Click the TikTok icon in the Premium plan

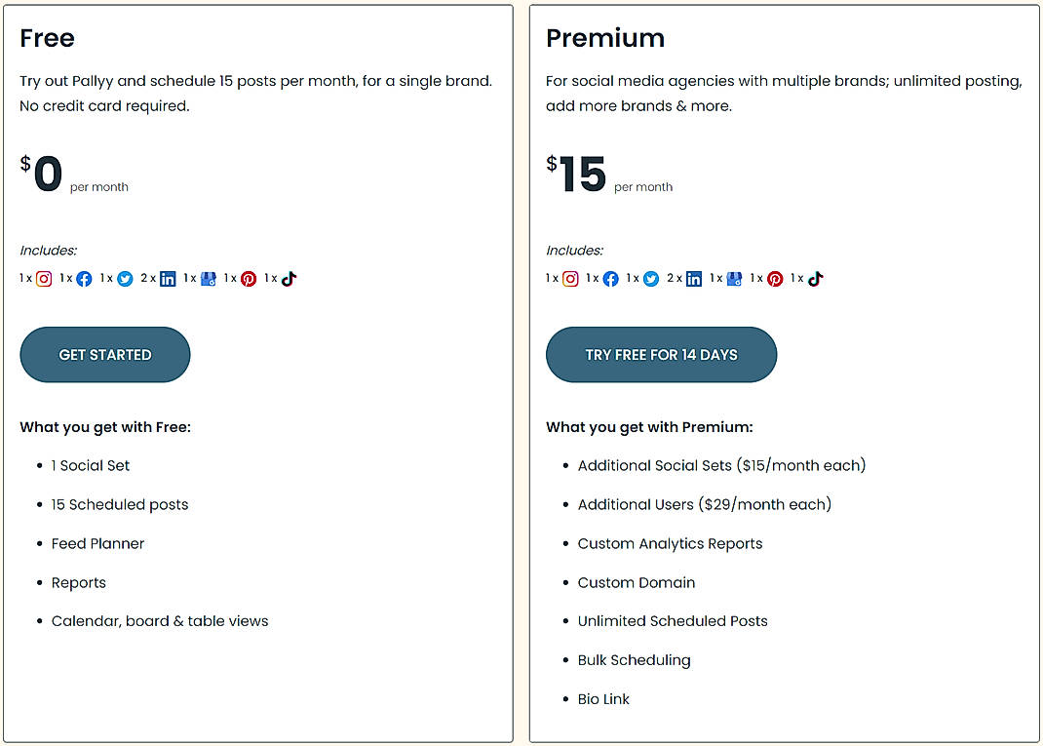click(815, 279)
